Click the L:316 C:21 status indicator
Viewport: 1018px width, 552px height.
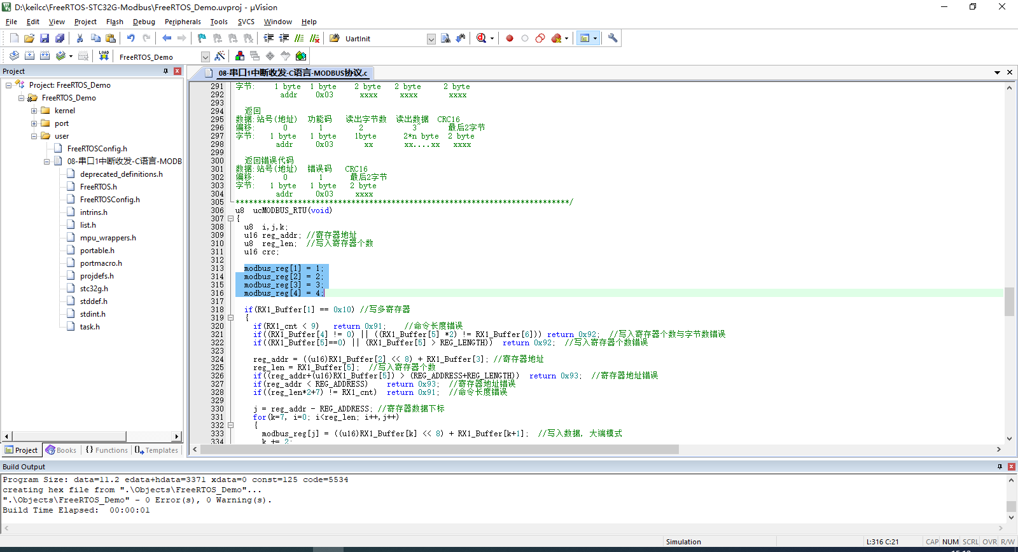coord(882,542)
